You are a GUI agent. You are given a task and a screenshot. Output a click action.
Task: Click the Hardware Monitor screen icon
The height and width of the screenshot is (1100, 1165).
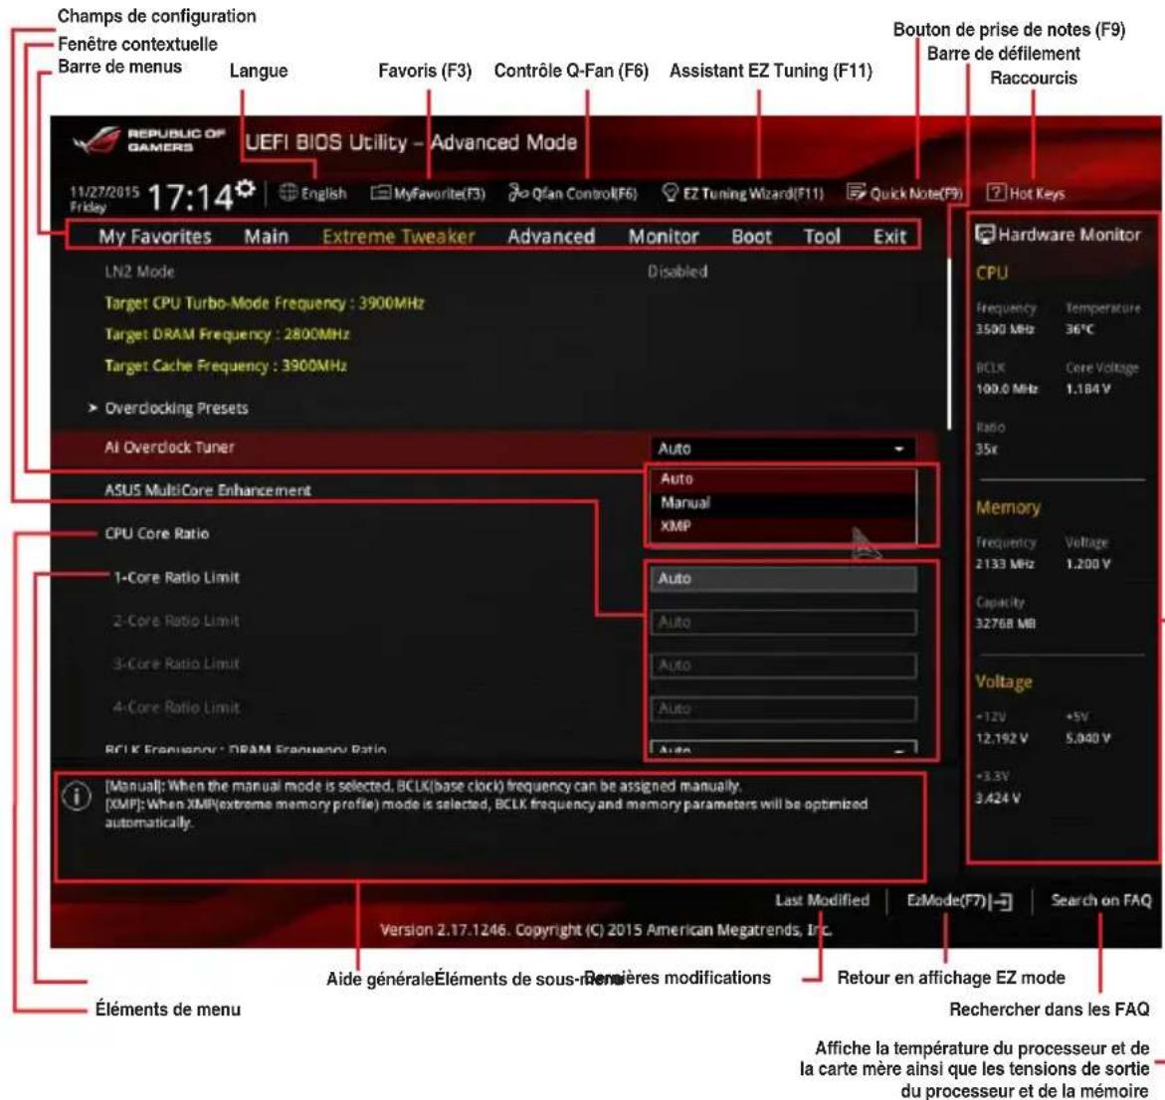pos(985,235)
